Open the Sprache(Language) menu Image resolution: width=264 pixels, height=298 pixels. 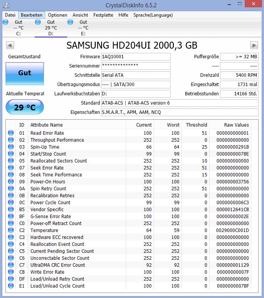click(x=153, y=15)
